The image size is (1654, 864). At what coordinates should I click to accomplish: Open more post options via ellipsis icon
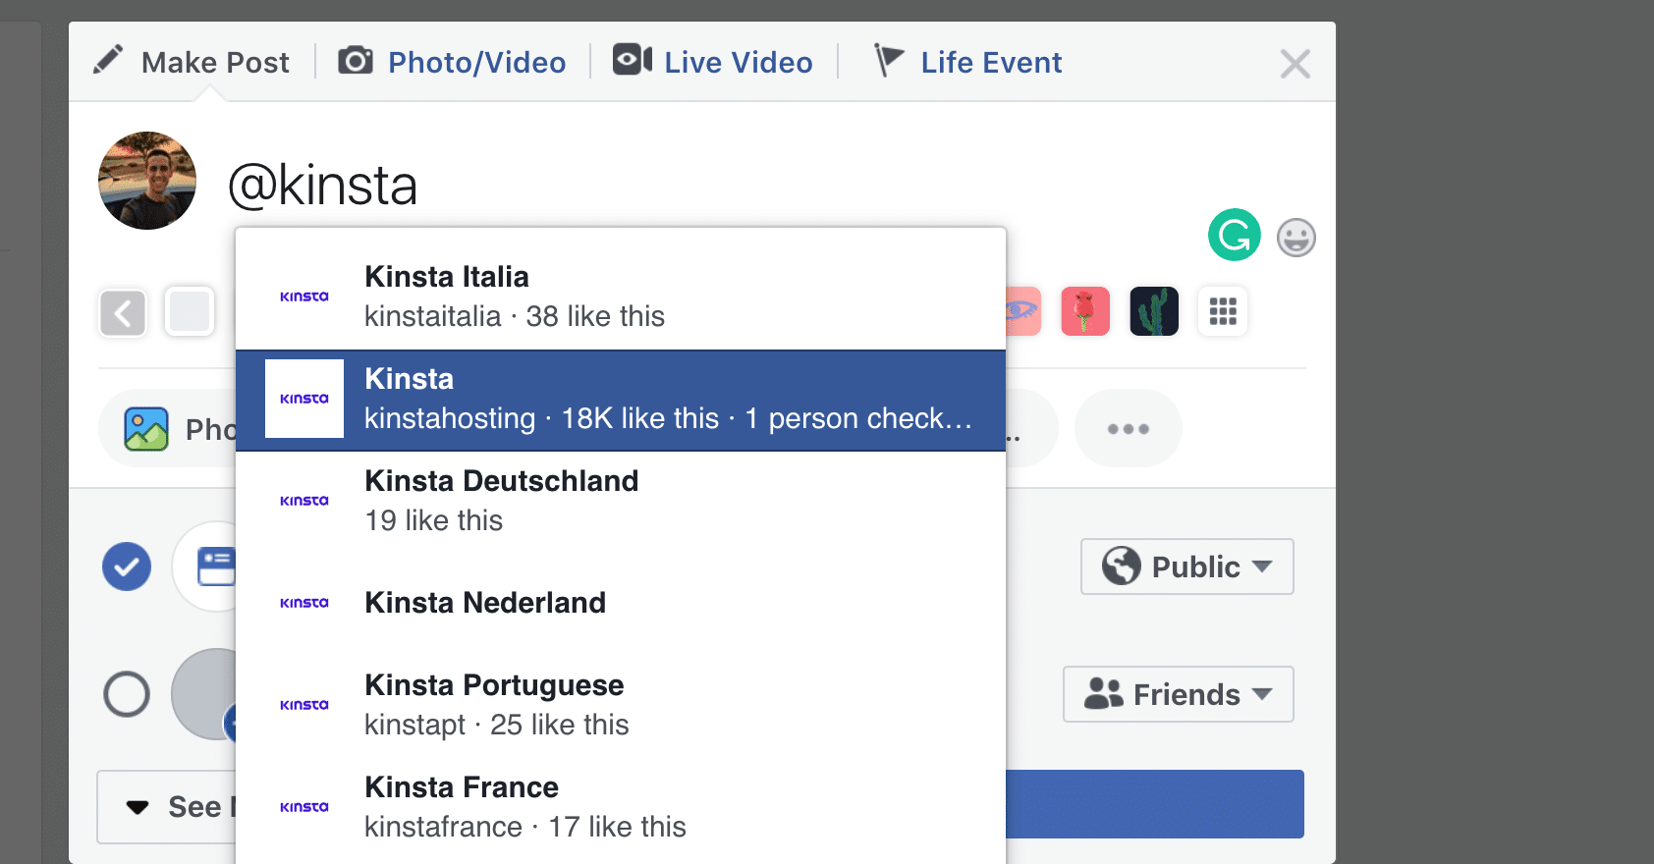click(x=1128, y=428)
